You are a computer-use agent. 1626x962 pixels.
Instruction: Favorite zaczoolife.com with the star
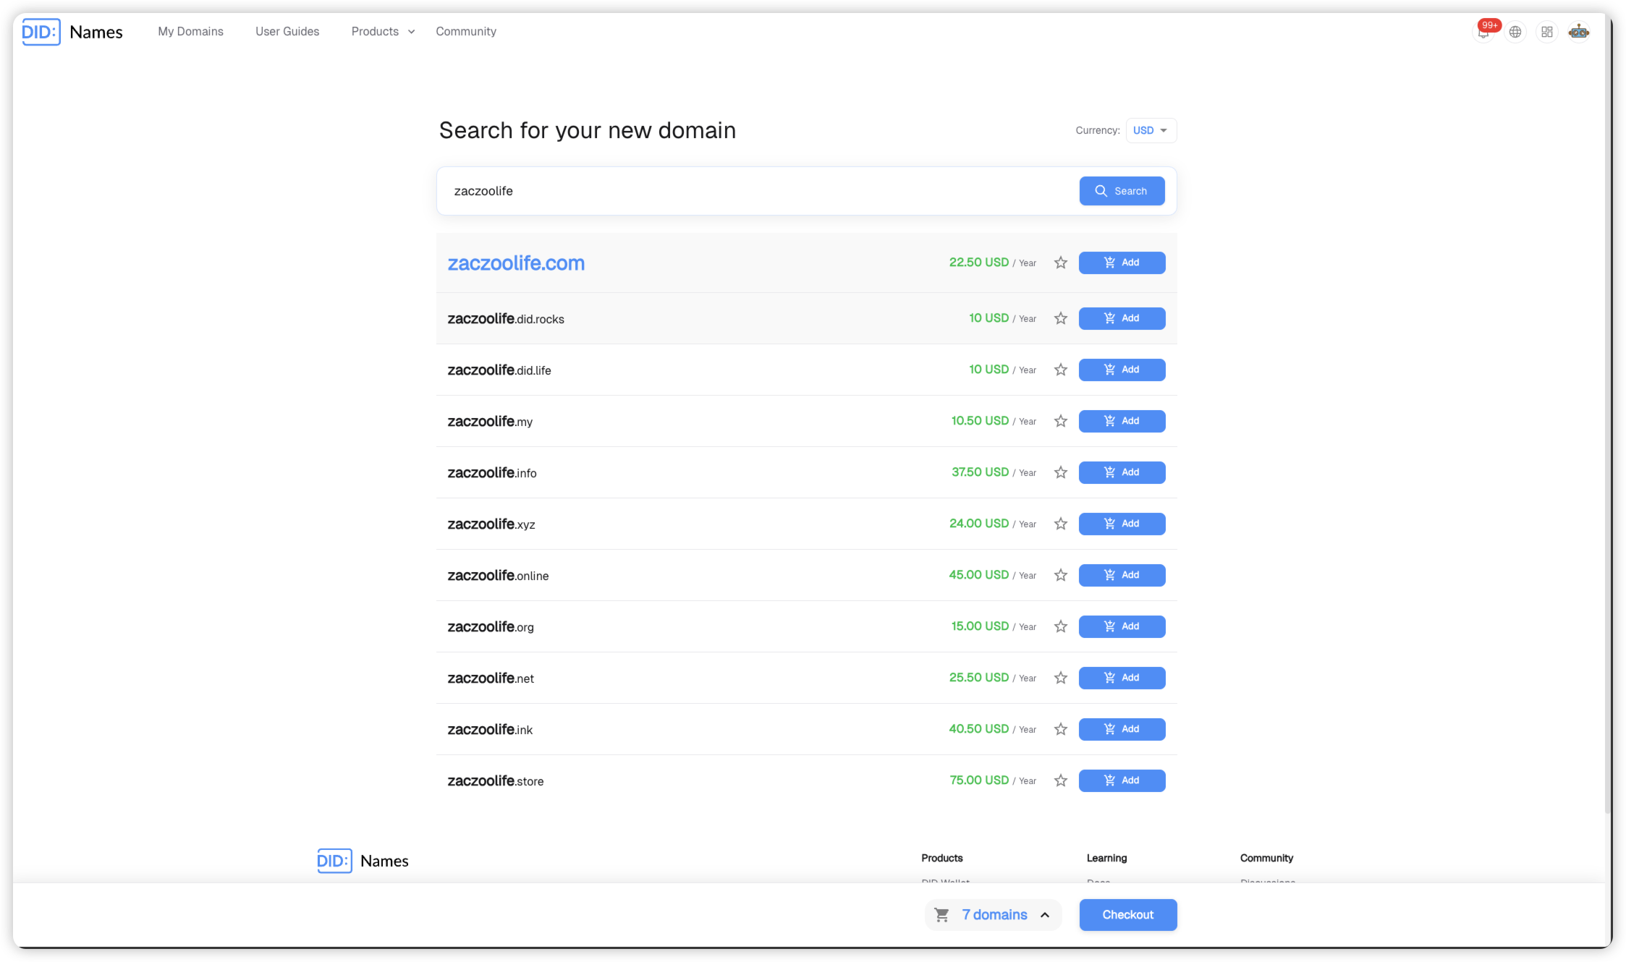pyautogui.click(x=1061, y=263)
